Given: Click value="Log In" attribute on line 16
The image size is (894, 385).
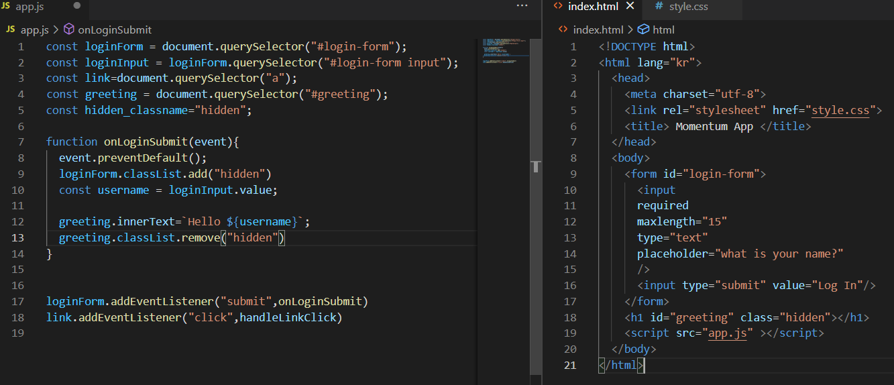Looking at the screenshot, I should point(818,285).
